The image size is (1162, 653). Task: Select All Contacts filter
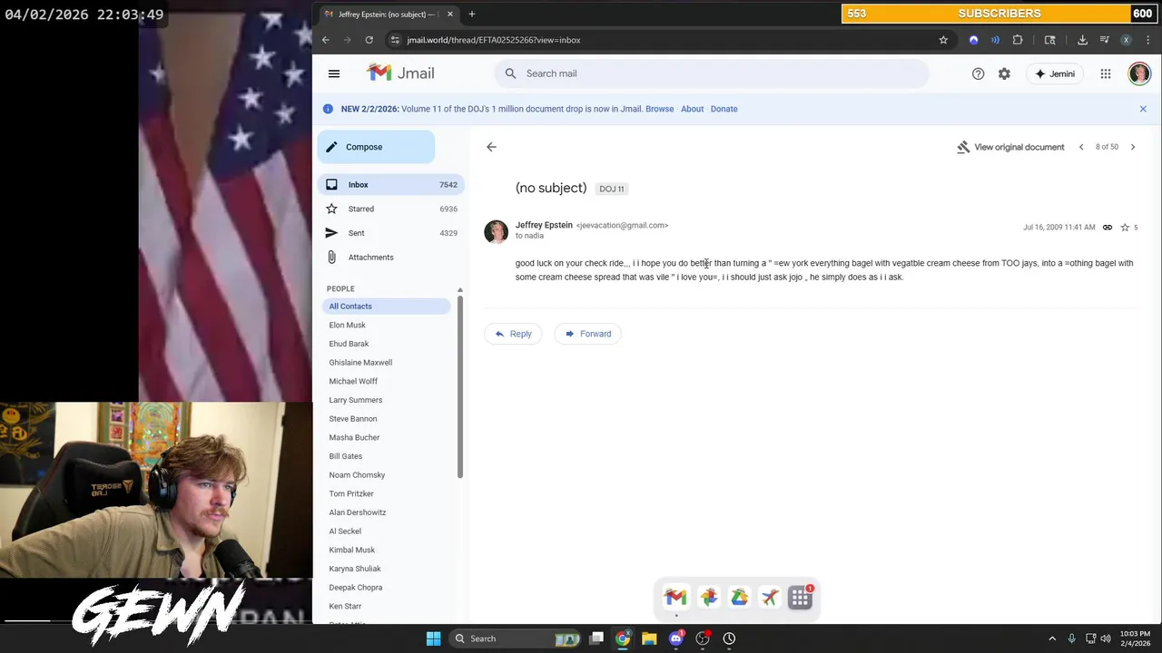[387, 307]
